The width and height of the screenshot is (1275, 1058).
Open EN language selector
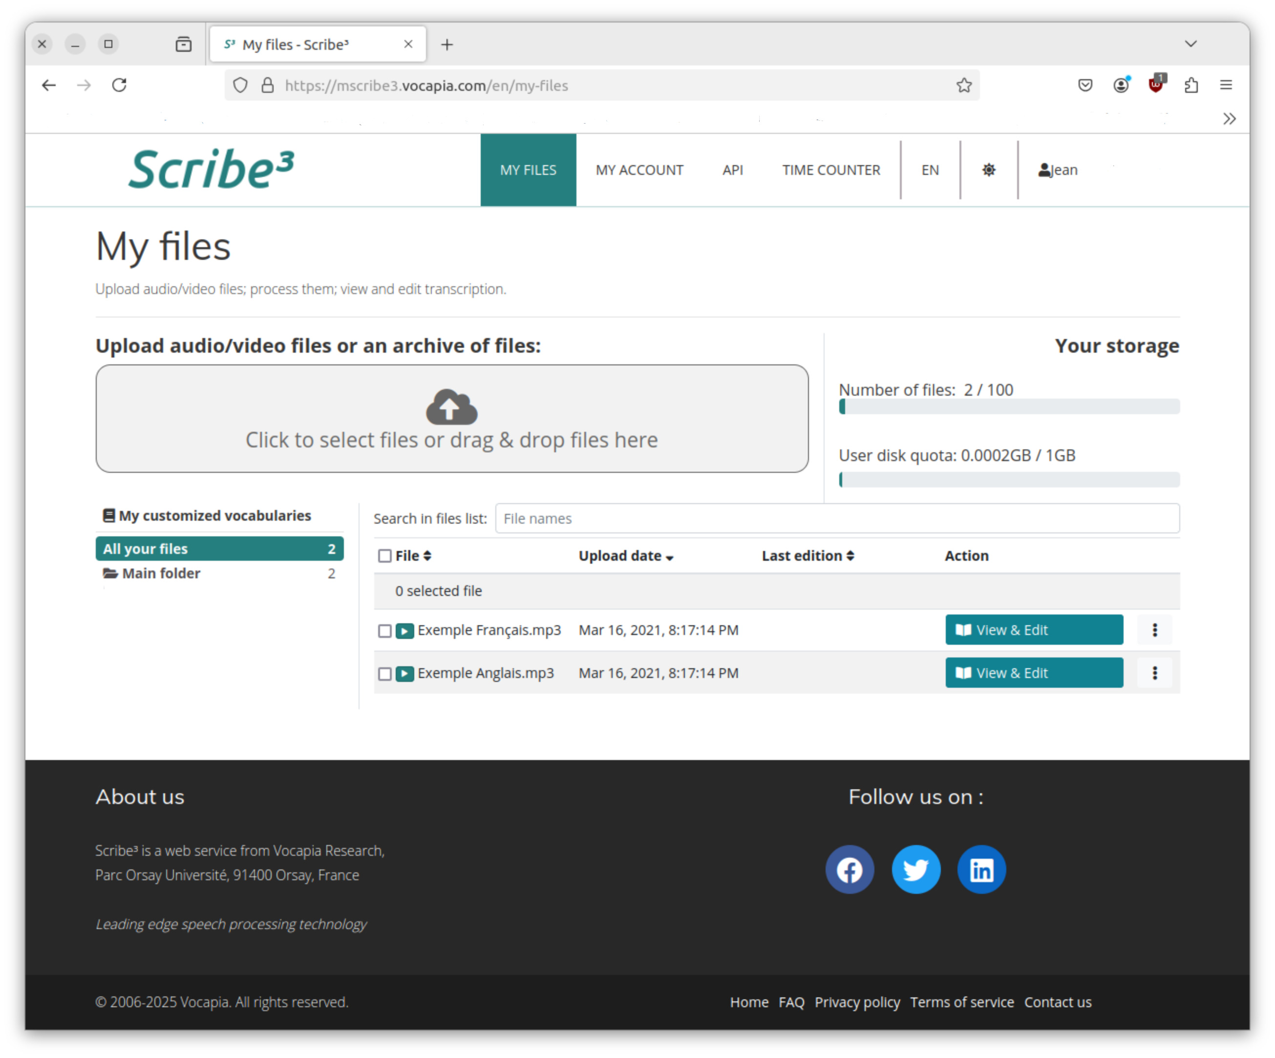tap(930, 170)
